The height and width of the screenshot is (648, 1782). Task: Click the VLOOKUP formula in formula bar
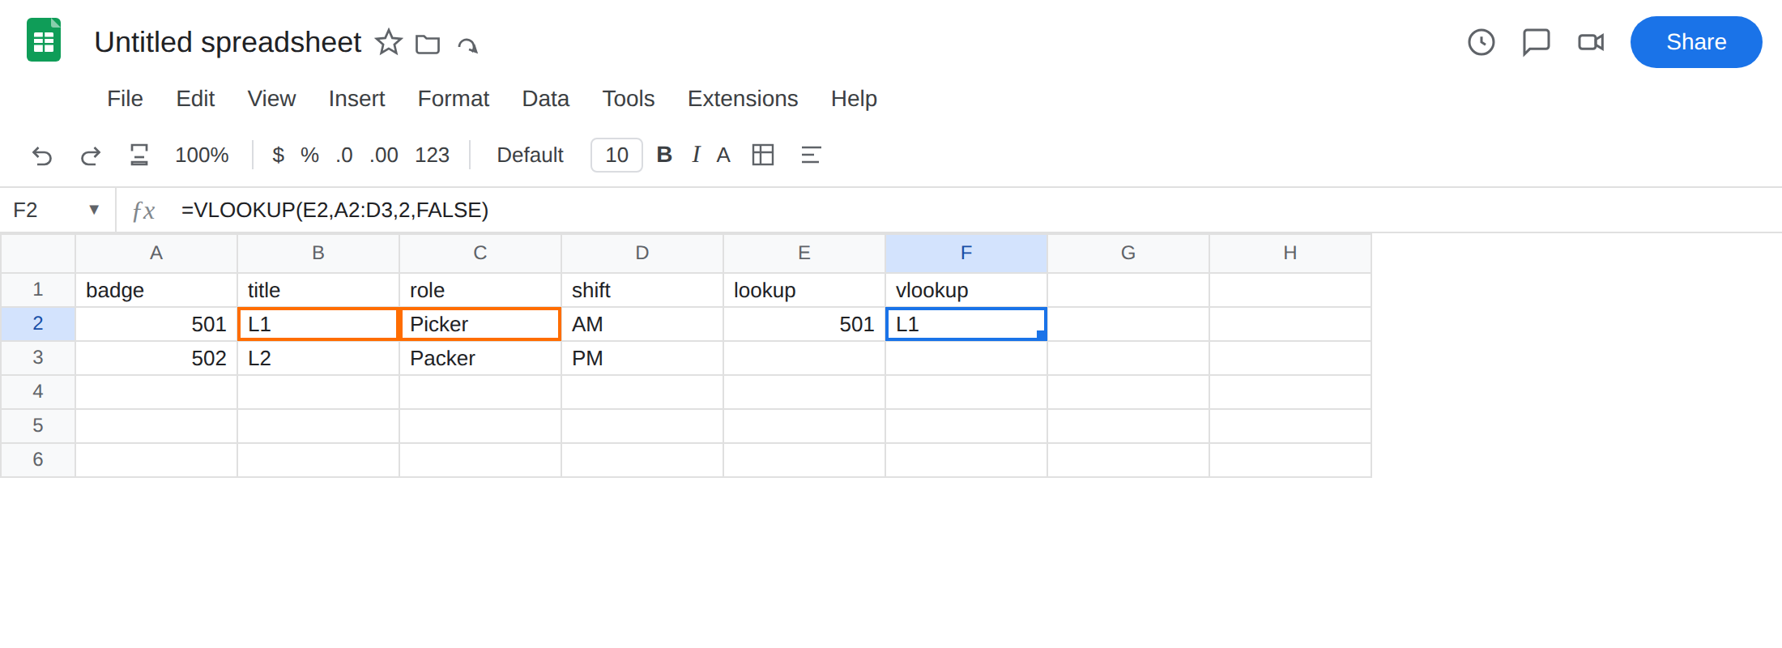(x=335, y=210)
